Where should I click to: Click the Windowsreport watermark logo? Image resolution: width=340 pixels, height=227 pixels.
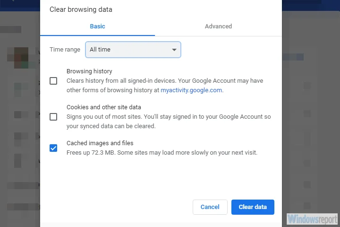tap(312, 218)
